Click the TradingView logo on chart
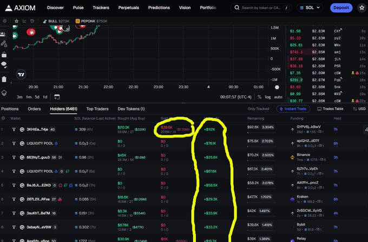This screenshot has height=242, width=368. 21,75
